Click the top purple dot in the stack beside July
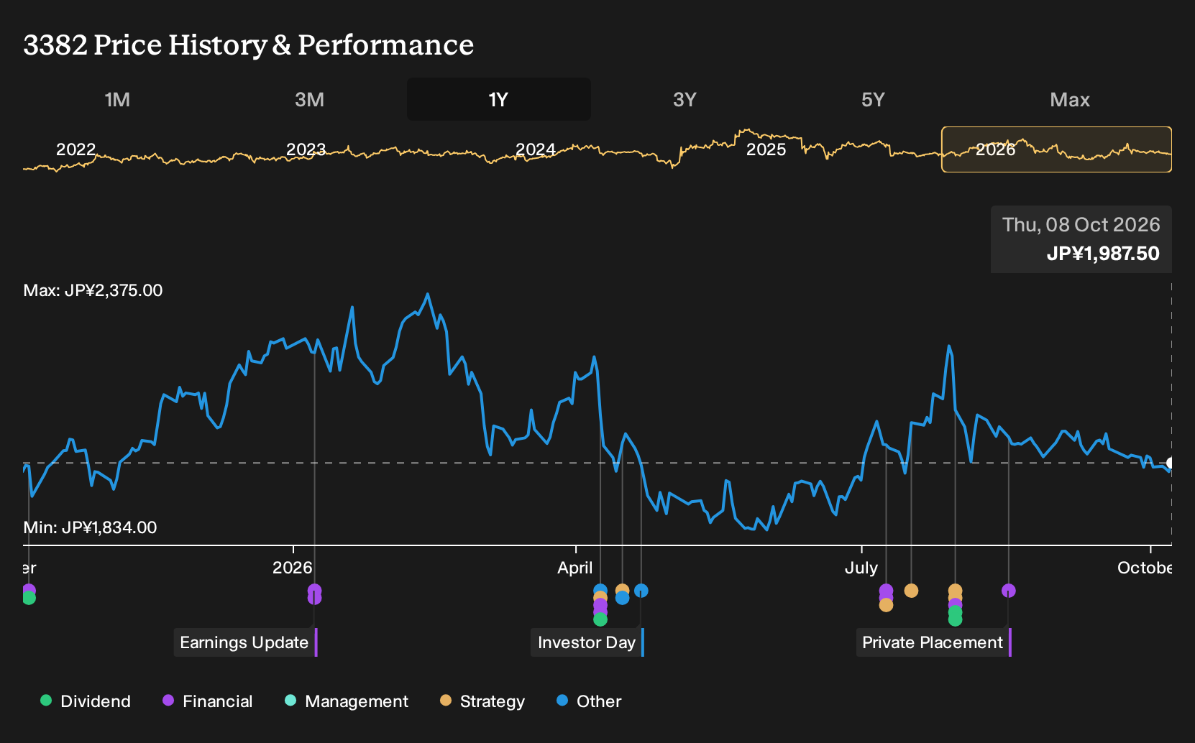 [886, 591]
